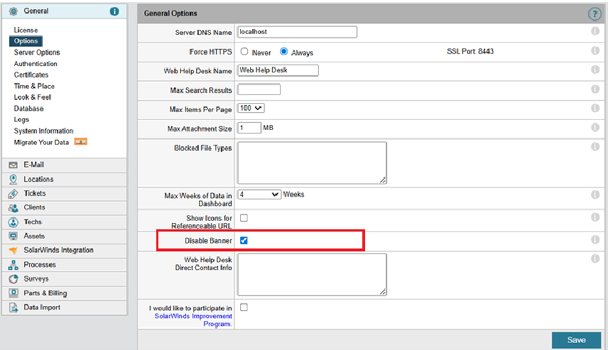Open the SolarWinds Integration section

click(x=58, y=250)
